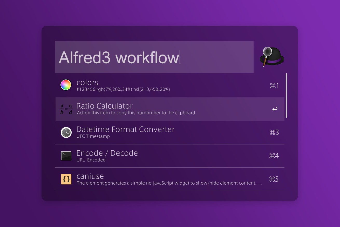Click the Alfred bowler hat icon
The height and width of the screenshot is (227, 340).
click(x=272, y=57)
